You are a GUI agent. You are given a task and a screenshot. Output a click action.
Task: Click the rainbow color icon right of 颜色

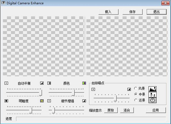click(84, 83)
